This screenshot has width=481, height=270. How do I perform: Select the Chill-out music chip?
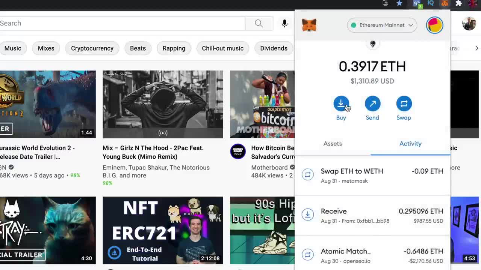pos(223,48)
